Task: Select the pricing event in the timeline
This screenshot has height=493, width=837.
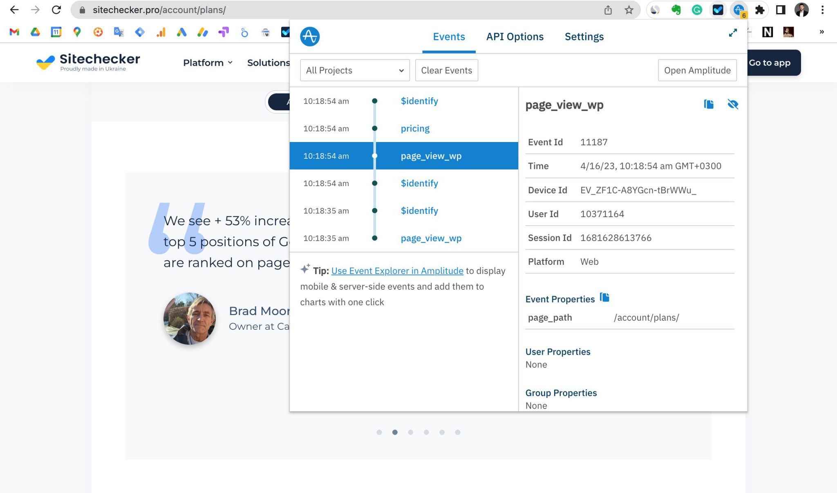Action: coord(415,129)
